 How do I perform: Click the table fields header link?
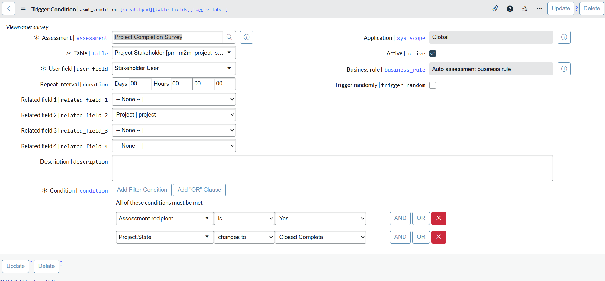point(171,9)
